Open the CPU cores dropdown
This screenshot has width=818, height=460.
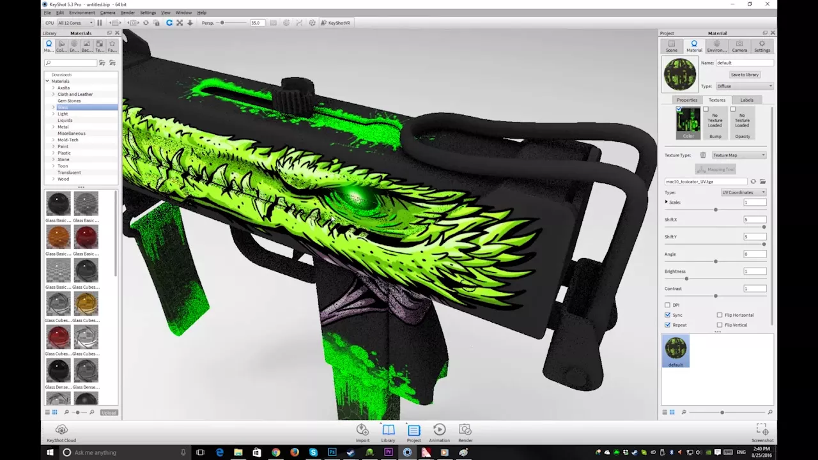pos(75,23)
